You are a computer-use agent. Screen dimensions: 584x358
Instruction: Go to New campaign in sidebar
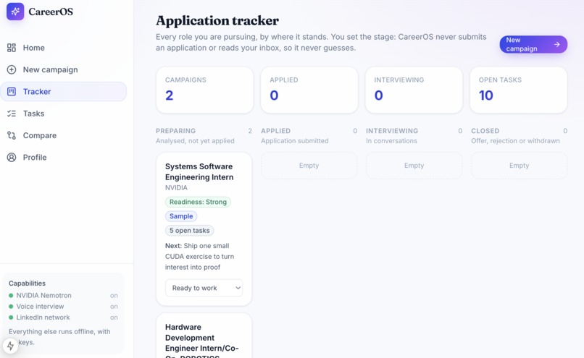click(63, 69)
